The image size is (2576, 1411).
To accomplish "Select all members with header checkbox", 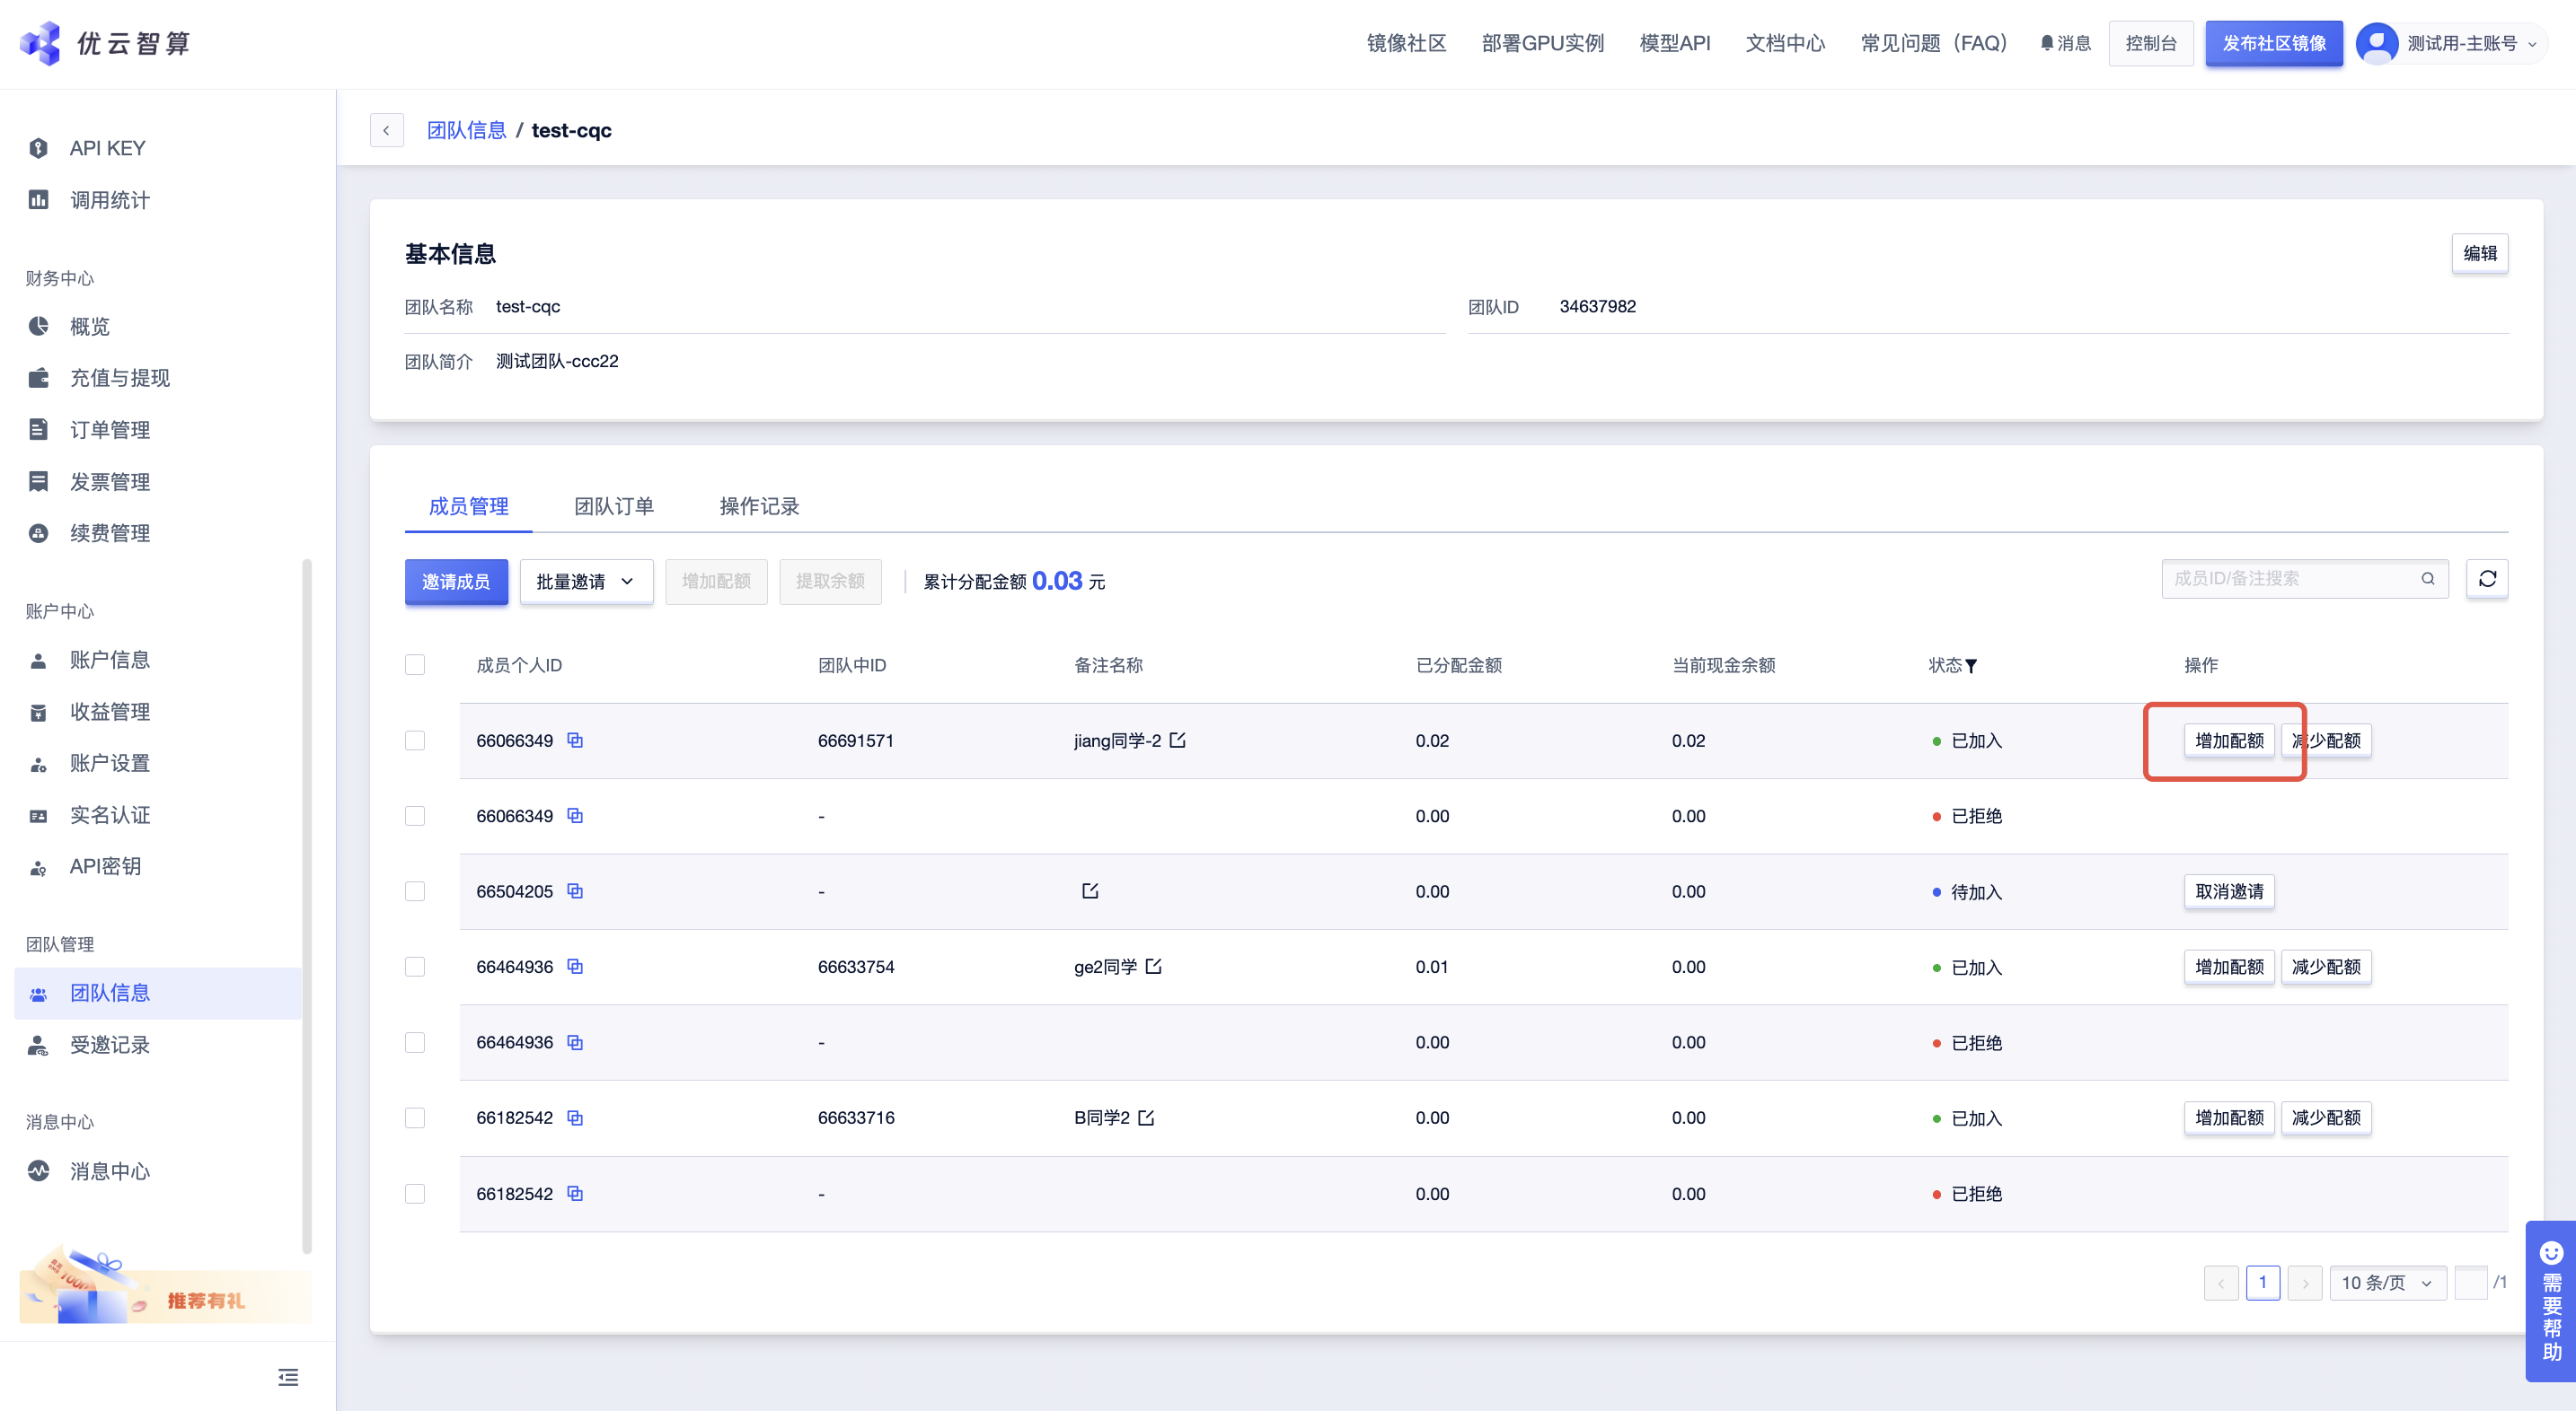I will coord(415,664).
